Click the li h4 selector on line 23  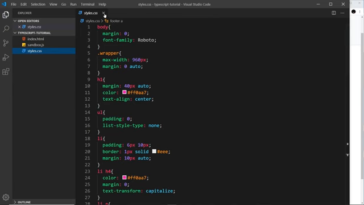(104, 171)
